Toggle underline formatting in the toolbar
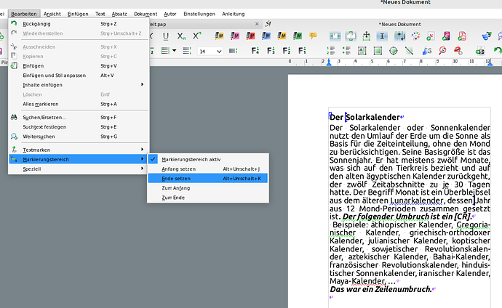Screen dimensions: 502x308 [x=166, y=36]
